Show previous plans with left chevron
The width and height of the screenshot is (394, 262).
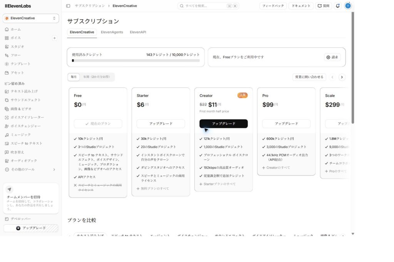pos(332,77)
